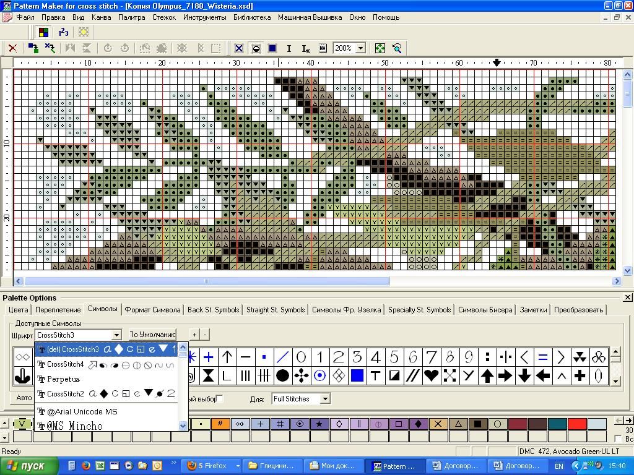This screenshot has height=475, width=634.
Task: Click the 'По Умолчанию' default button
Action: click(x=152, y=335)
